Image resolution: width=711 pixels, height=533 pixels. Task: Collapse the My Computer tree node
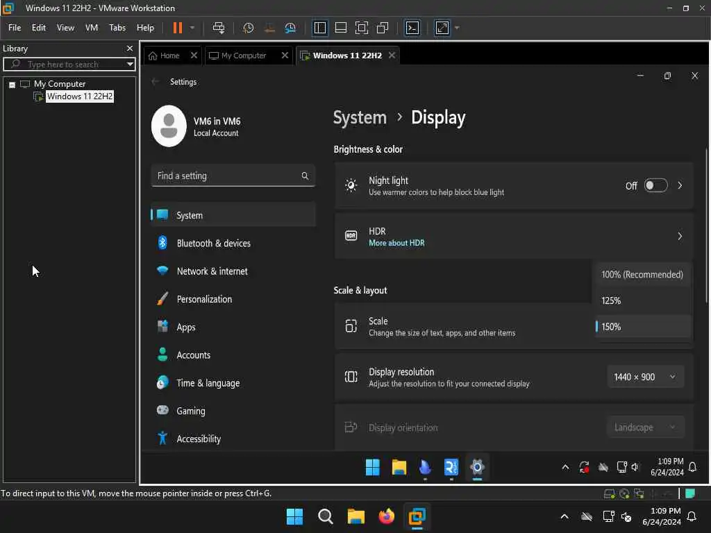pyautogui.click(x=12, y=84)
